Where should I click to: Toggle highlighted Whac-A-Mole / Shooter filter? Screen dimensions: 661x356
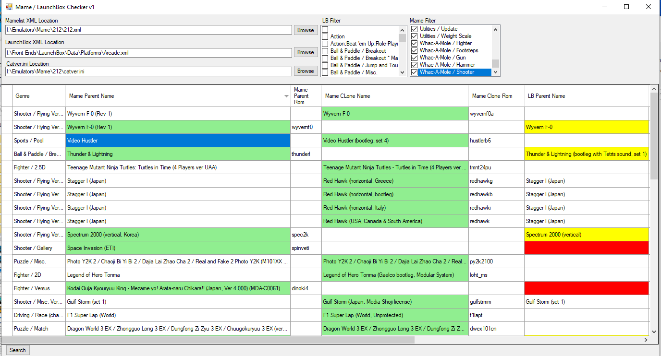point(415,72)
